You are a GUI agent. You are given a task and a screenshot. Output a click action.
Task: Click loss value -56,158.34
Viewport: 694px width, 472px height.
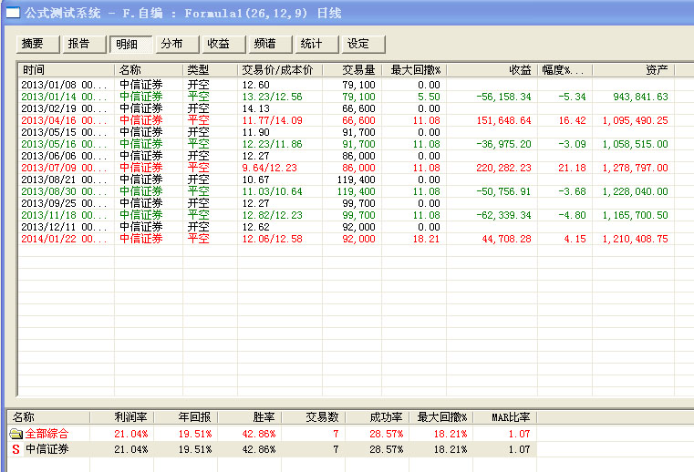pyautogui.click(x=503, y=97)
